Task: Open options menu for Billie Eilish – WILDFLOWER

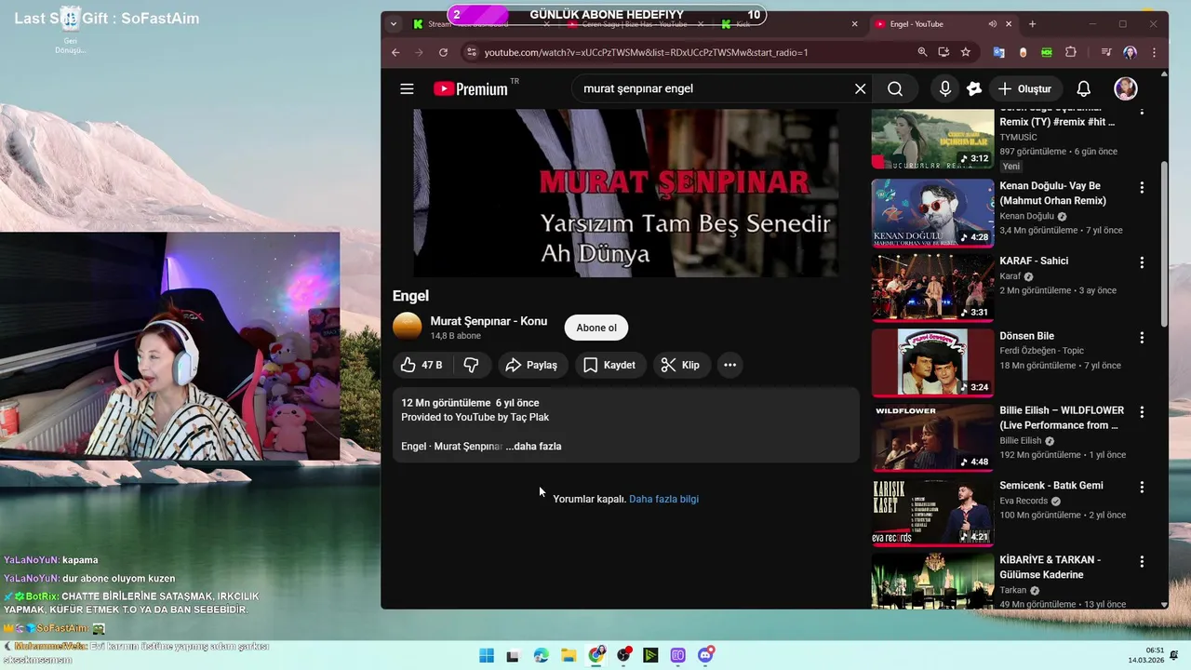Action: [x=1142, y=411]
